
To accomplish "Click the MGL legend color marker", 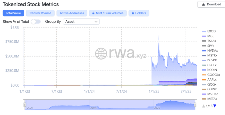I will pos(204,36).
